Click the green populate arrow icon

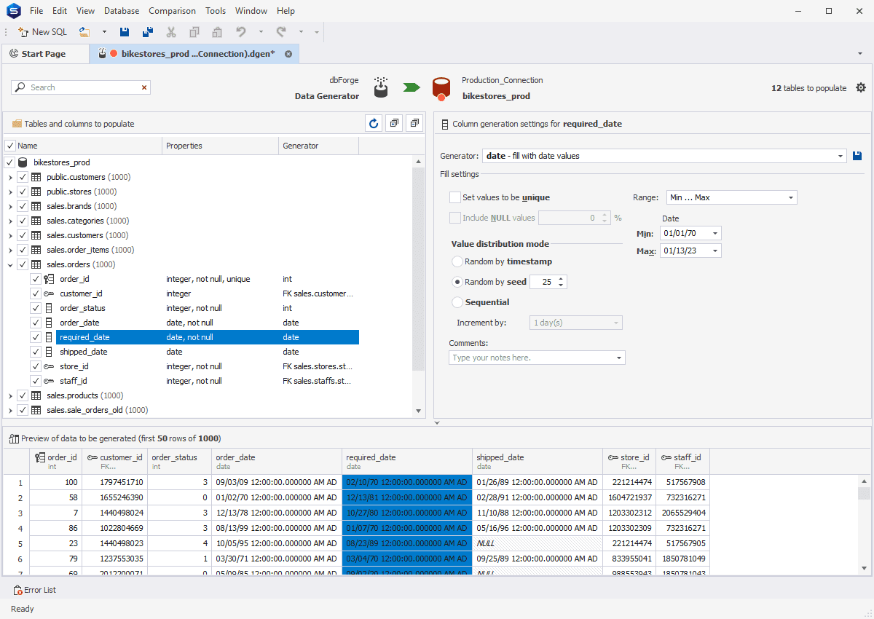pyautogui.click(x=412, y=87)
